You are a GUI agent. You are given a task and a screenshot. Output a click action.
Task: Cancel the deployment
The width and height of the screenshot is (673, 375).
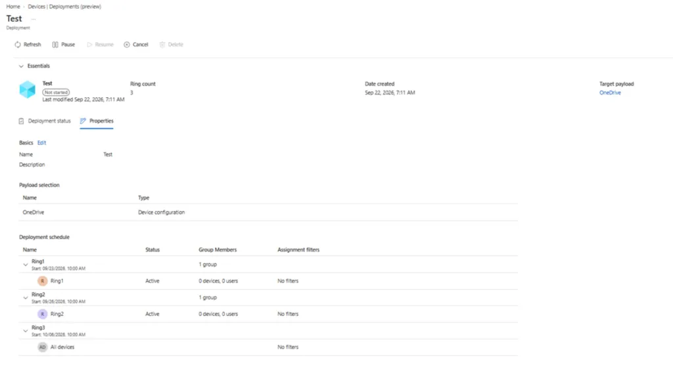click(x=136, y=45)
